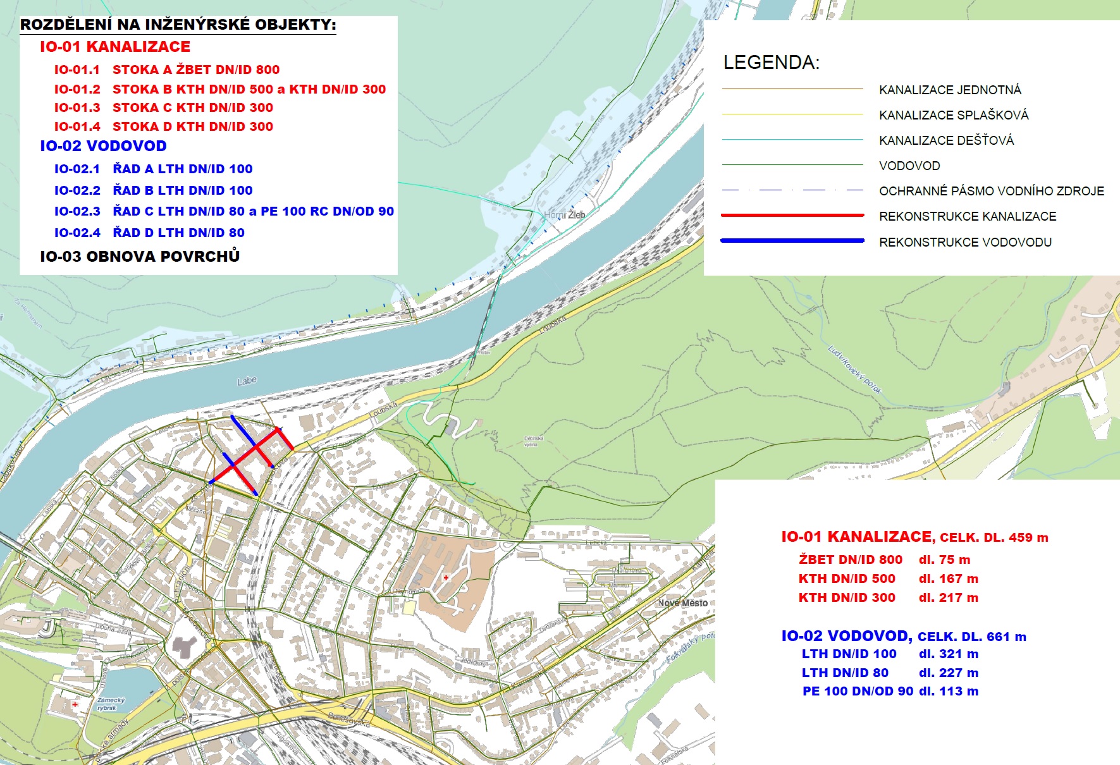Click the red-blue crossing of reconstruction lines
Viewport: 1120px width, 765px height.
click(x=255, y=447)
